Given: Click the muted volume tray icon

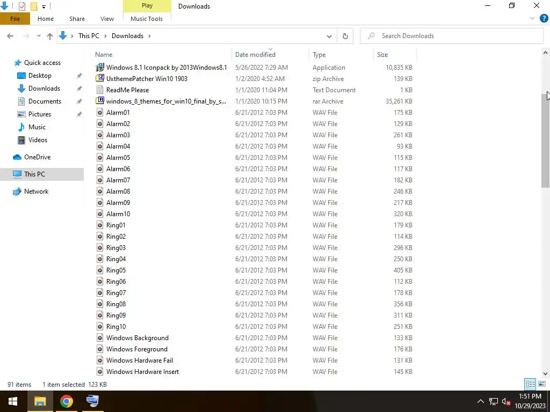Looking at the screenshot, I should pyautogui.click(x=506, y=401).
